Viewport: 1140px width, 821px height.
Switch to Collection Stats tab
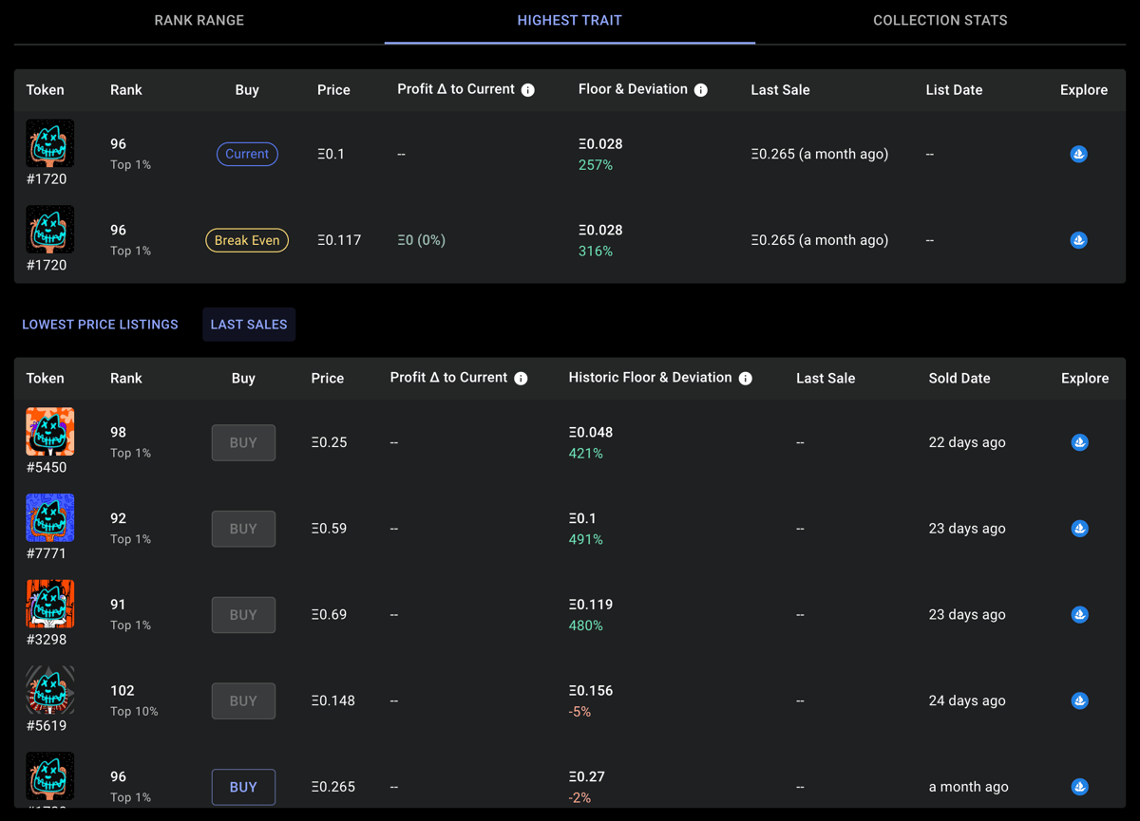coord(940,21)
